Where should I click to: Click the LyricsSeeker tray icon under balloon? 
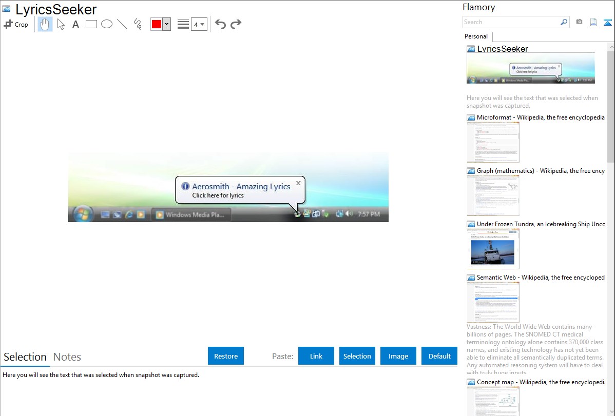(x=297, y=214)
